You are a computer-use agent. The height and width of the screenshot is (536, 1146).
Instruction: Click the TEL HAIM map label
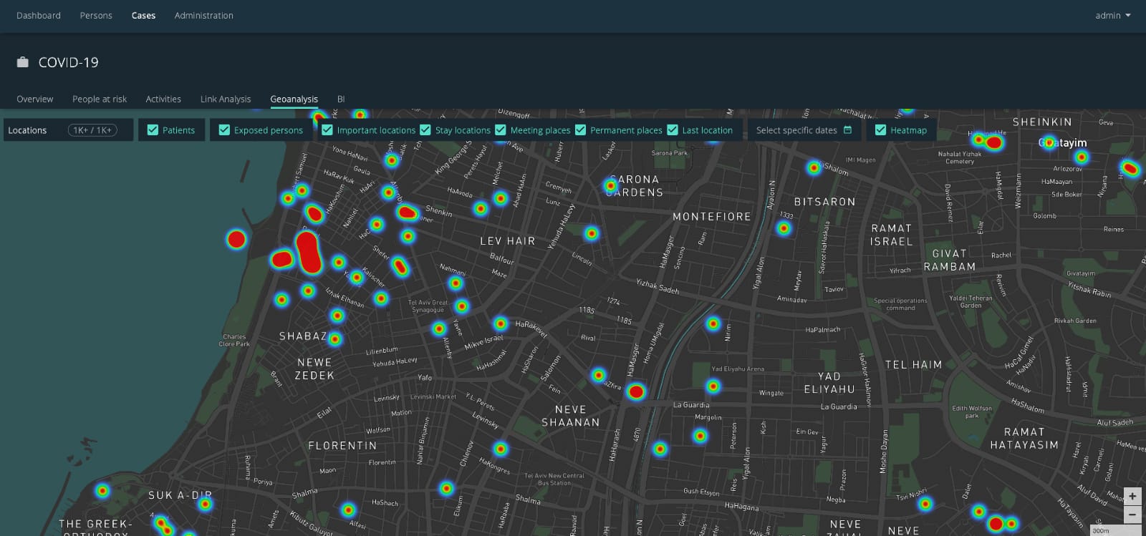(x=913, y=364)
